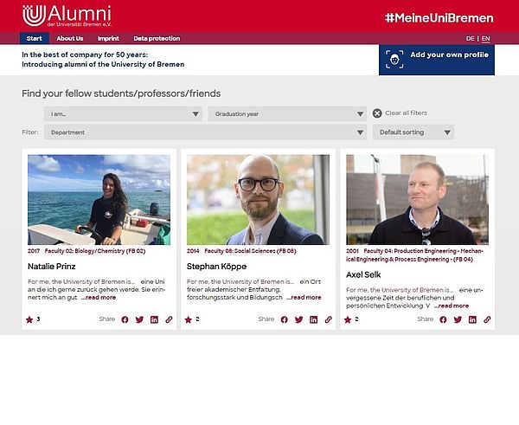Copy link to Axel Selk's profile
Screen dimensions: 519x425
[x=487, y=319]
